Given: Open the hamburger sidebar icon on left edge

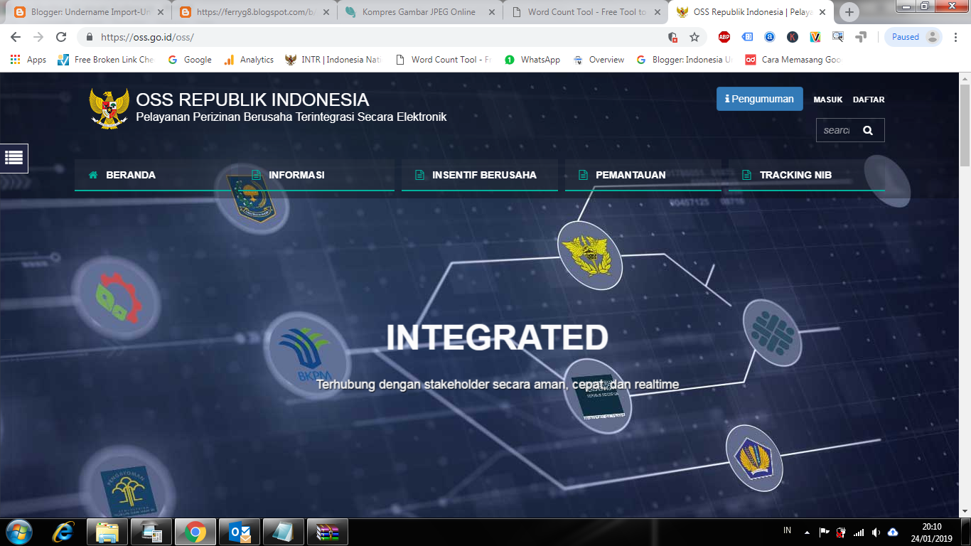Looking at the screenshot, I should pos(14,158).
